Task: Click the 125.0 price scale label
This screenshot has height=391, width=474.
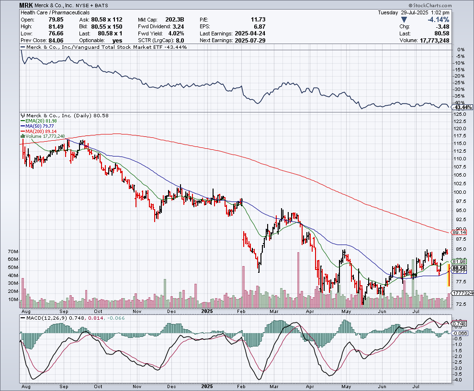Action: click(x=460, y=114)
